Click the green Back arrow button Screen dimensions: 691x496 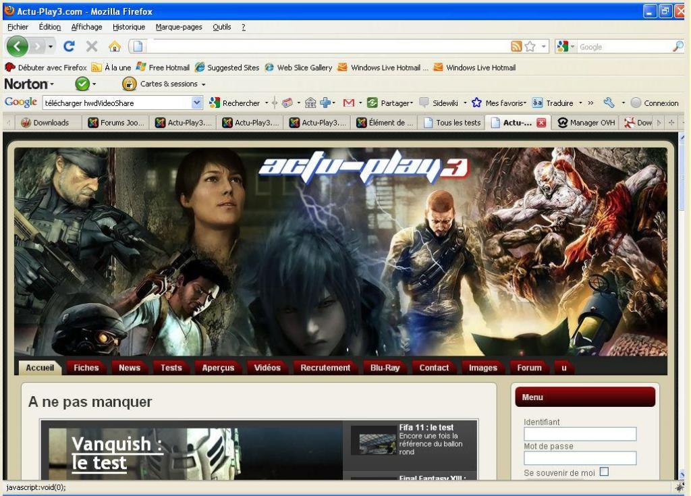17,47
